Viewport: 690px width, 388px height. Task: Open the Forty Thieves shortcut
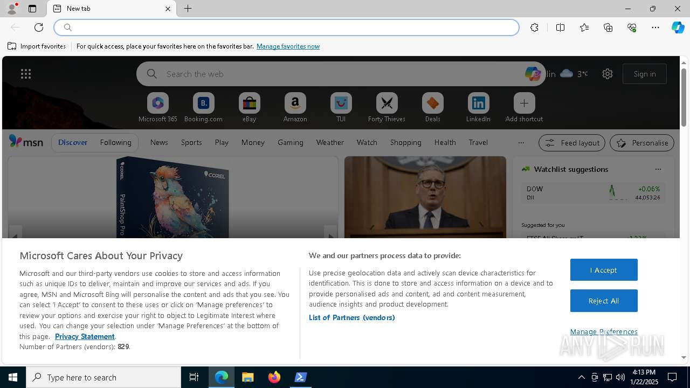point(387,108)
